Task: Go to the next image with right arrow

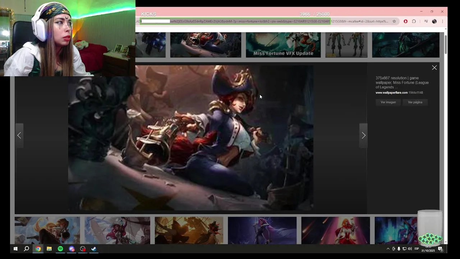Action: pyautogui.click(x=363, y=136)
